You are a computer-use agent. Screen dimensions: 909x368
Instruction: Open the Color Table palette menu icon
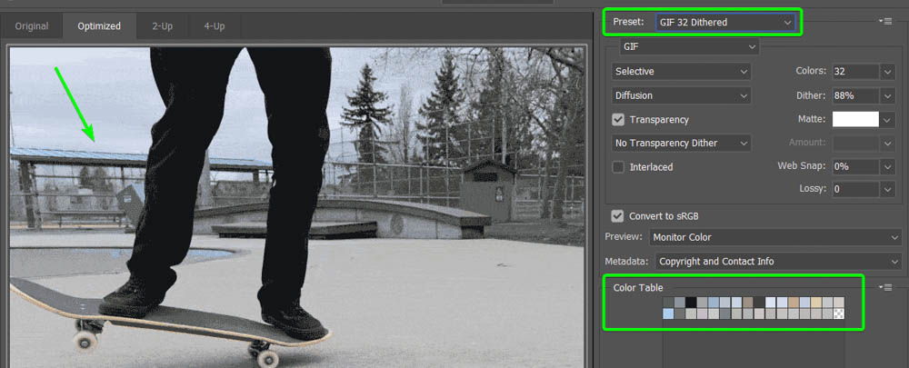pos(885,287)
